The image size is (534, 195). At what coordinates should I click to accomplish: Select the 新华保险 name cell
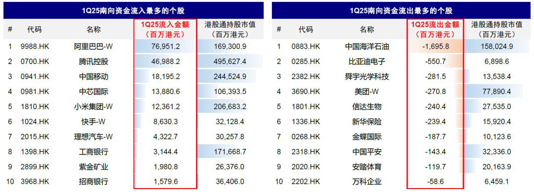point(367,122)
